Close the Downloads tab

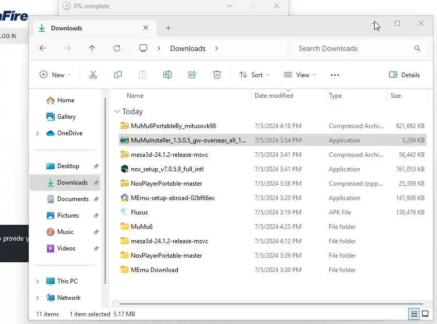145,28
